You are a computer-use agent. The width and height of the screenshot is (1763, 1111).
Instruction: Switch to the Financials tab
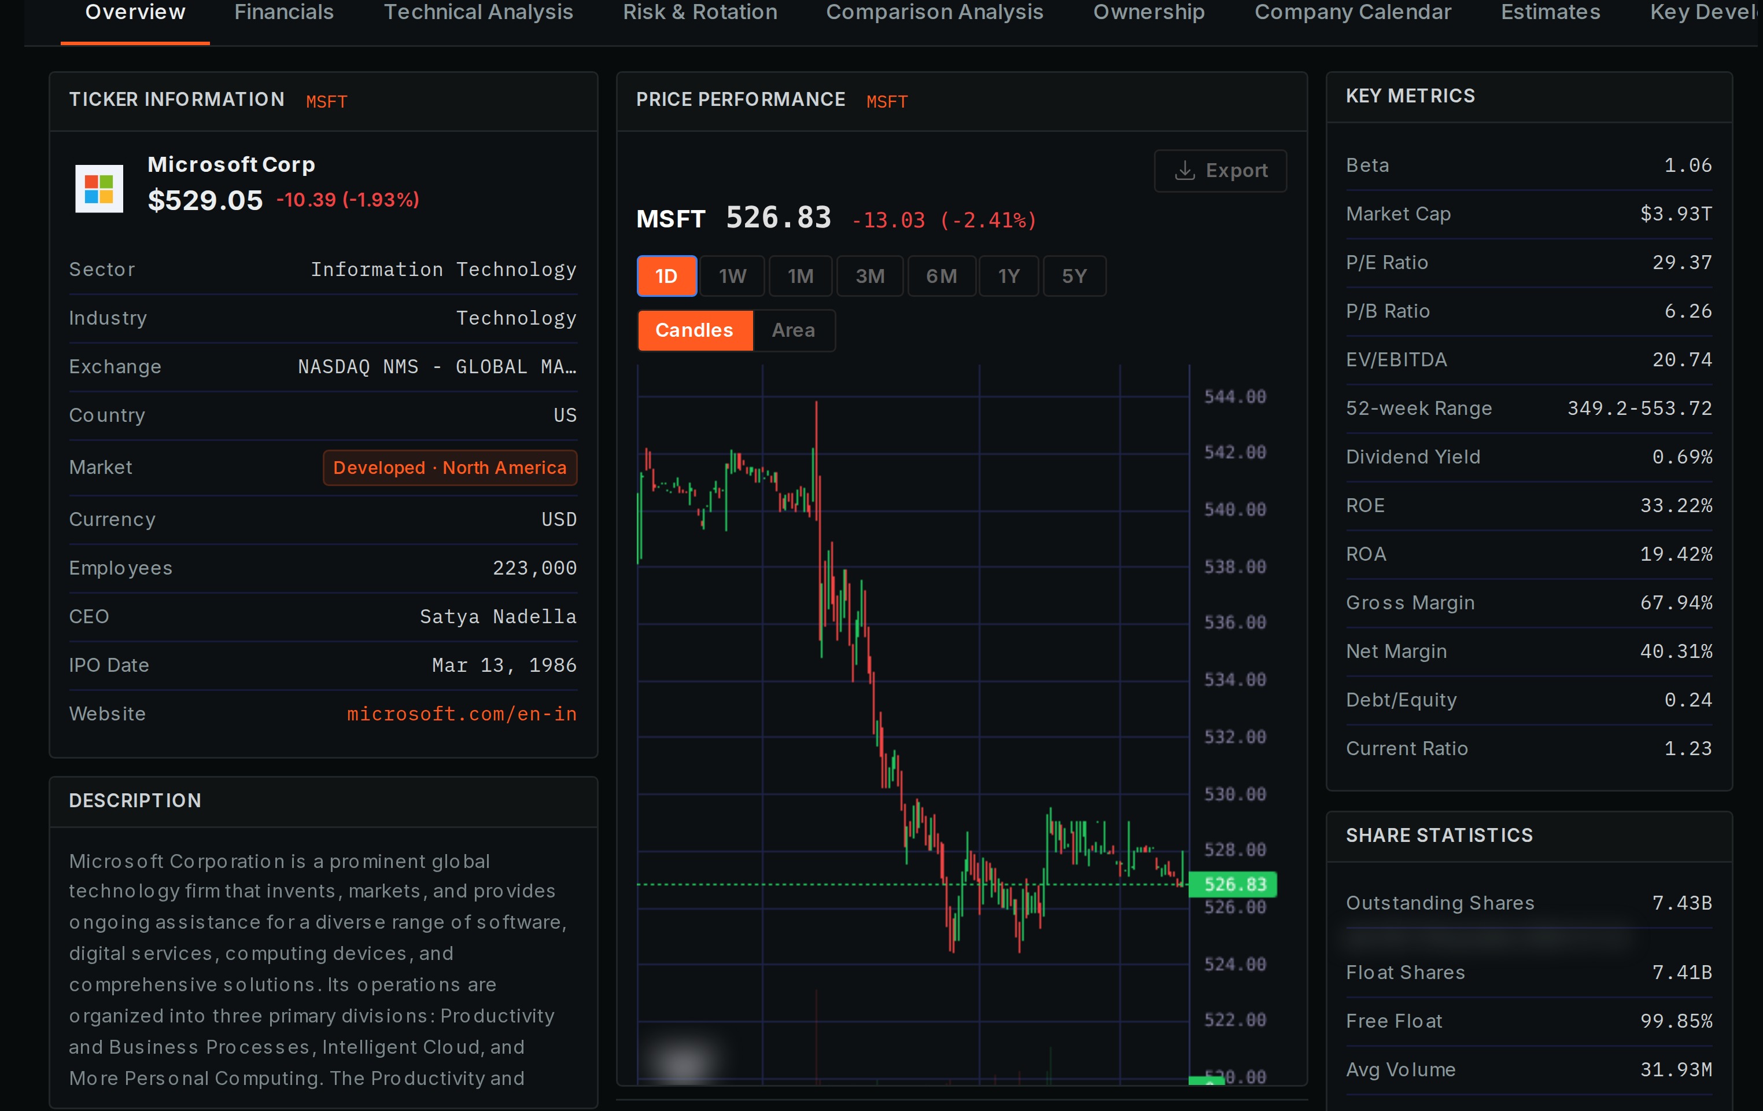tap(284, 13)
